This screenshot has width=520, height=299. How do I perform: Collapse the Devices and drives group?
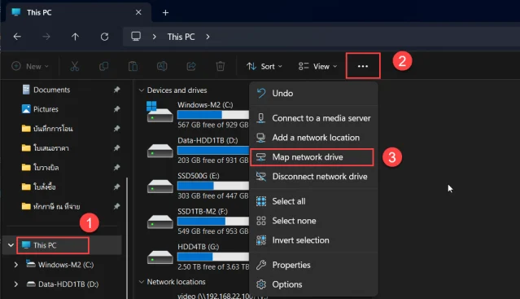(x=142, y=90)
